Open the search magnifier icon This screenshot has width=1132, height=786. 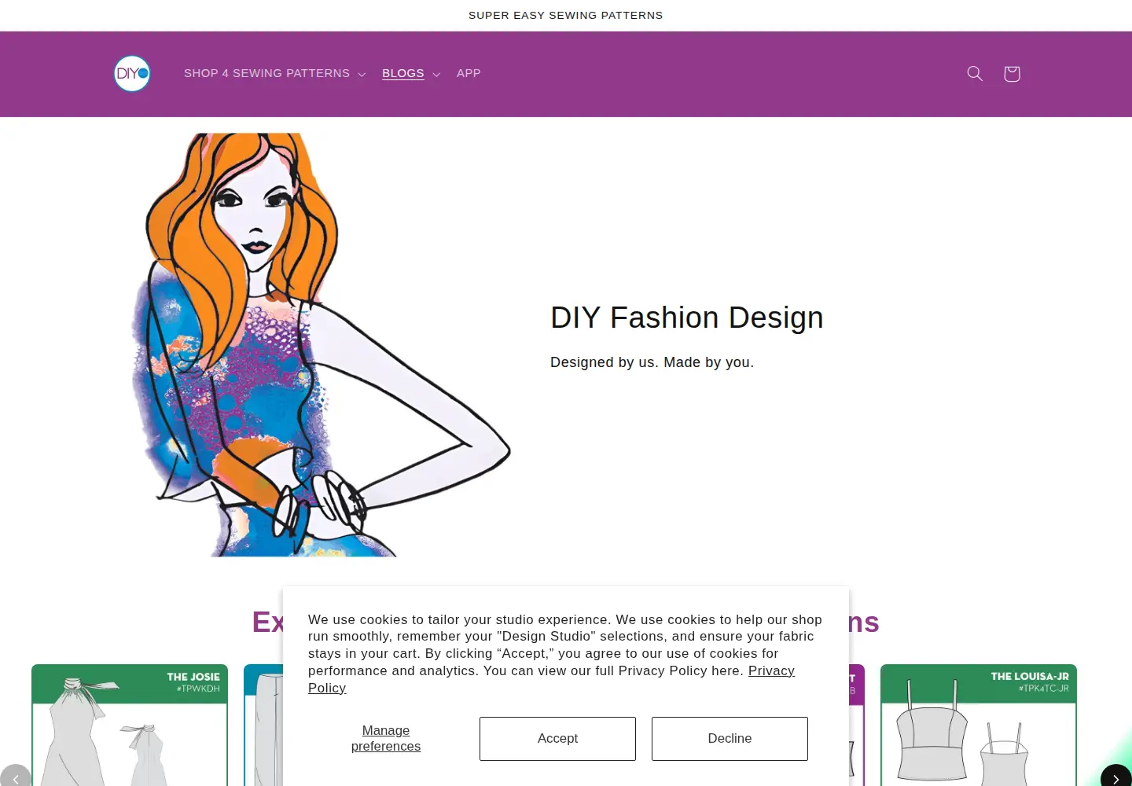pyautogui.click(x=975, y=74)
